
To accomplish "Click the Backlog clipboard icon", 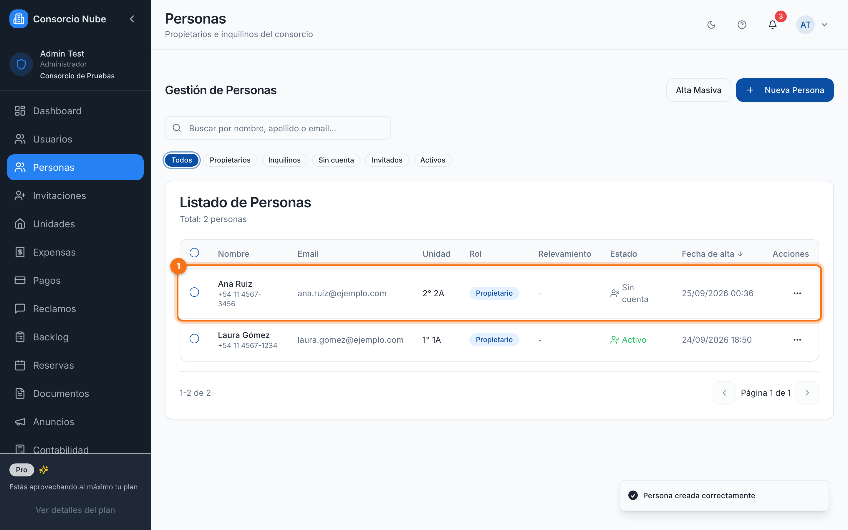I will coord(20,337).
